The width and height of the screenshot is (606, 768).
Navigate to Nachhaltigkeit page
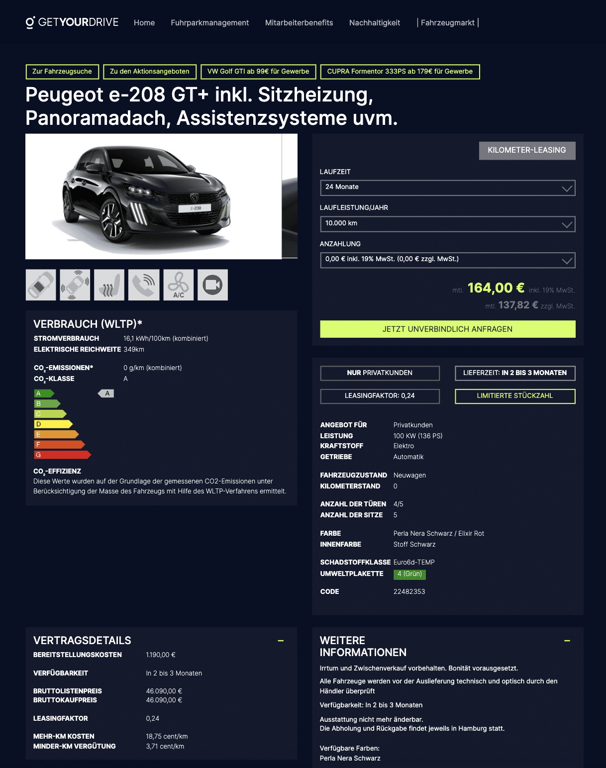pyautogui.click(x=375, y=23)
